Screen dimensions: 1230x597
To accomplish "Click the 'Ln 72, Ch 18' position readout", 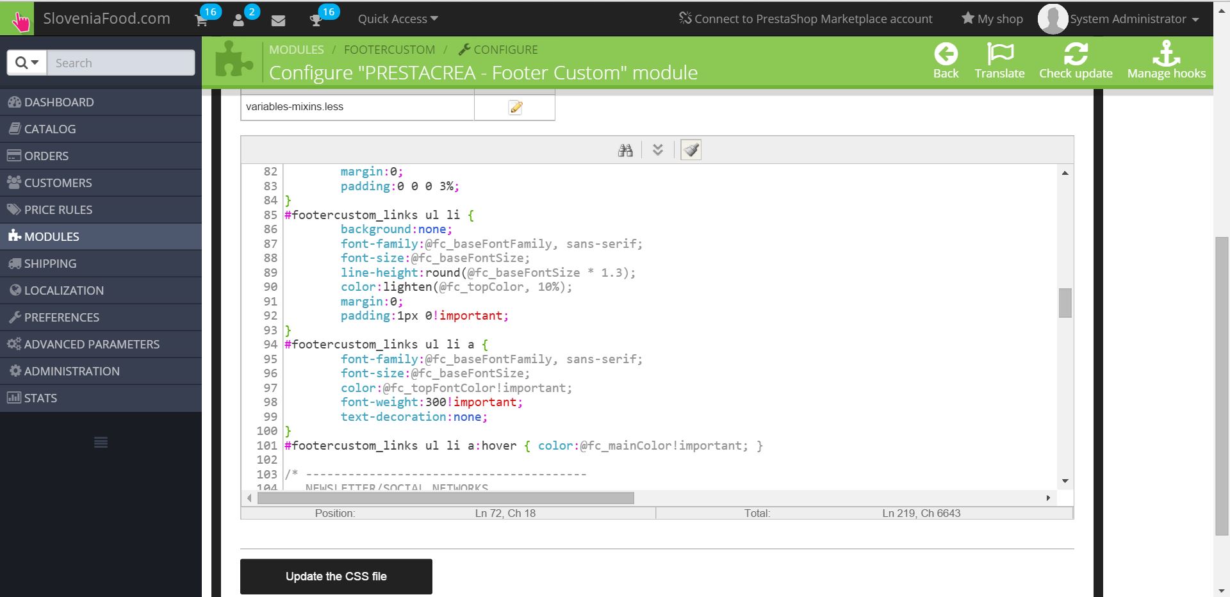I will pos(505,513).
